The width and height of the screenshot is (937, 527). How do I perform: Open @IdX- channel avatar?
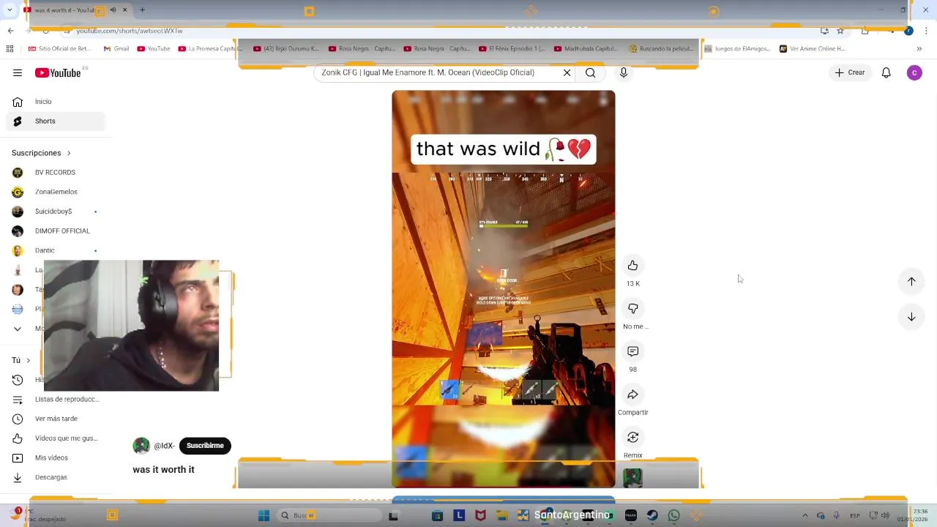141,446
